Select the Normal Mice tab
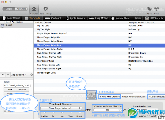165x120 pixels. (121, 18)
